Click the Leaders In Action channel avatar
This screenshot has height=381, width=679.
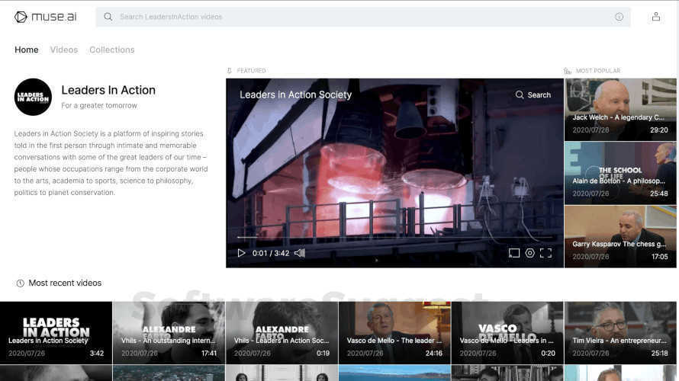[33, 97]
